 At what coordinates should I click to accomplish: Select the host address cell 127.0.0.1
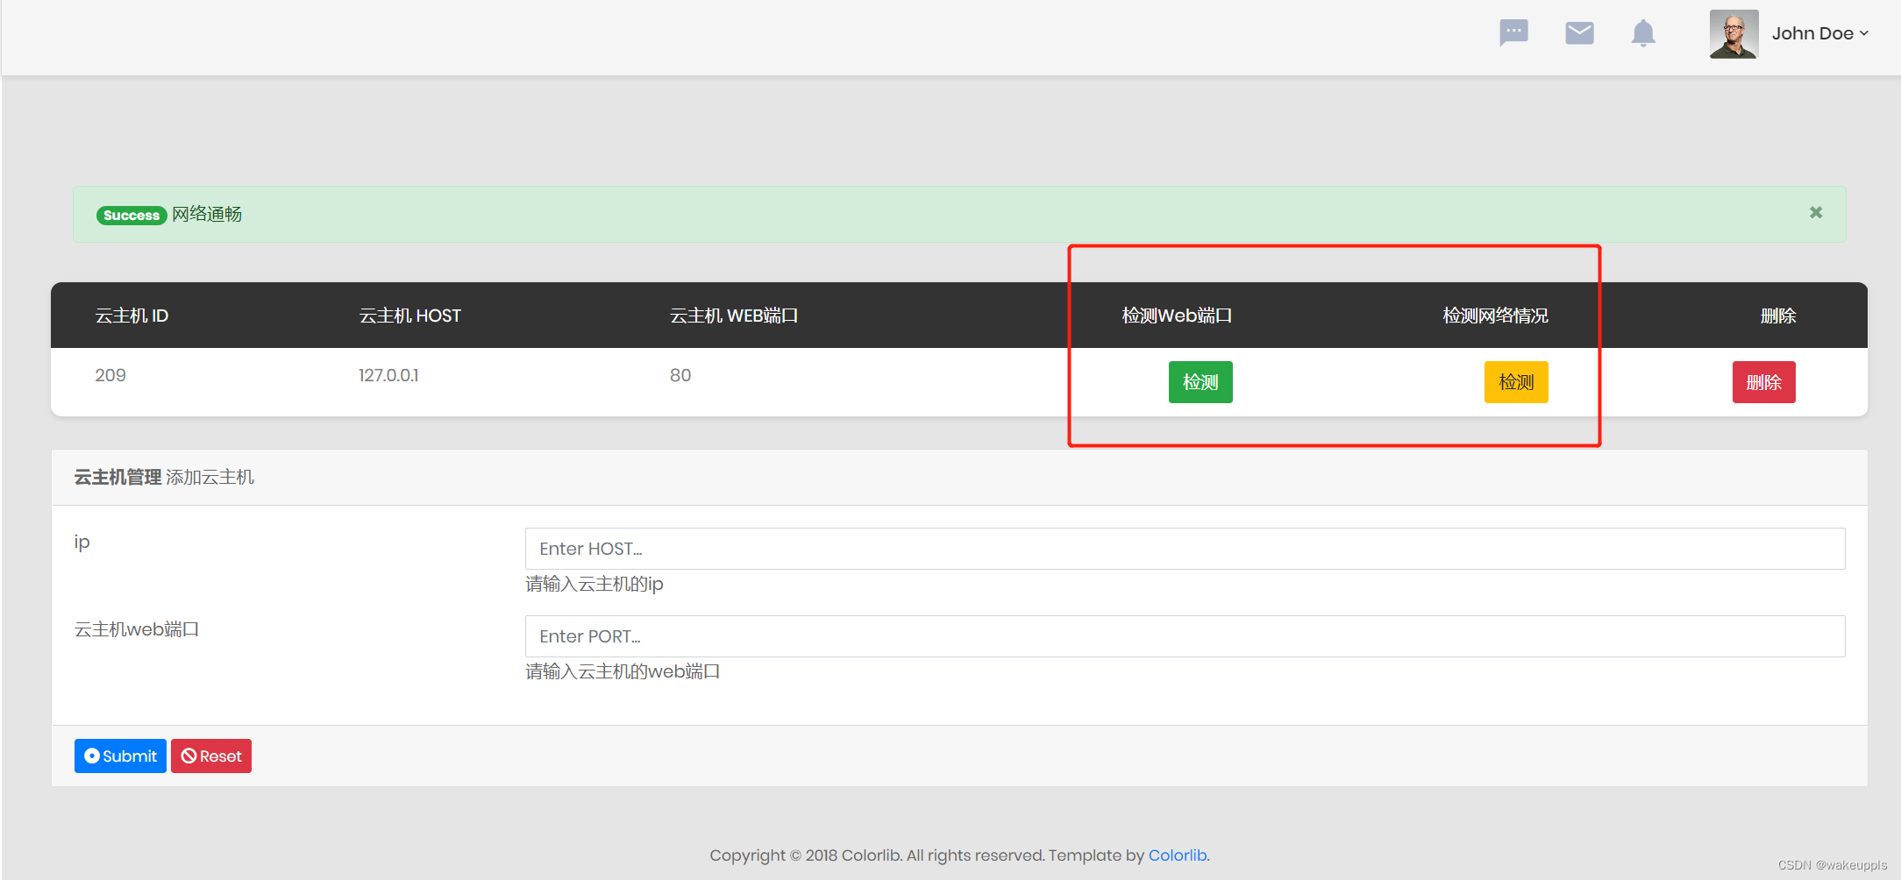click(x=388, y=375)
